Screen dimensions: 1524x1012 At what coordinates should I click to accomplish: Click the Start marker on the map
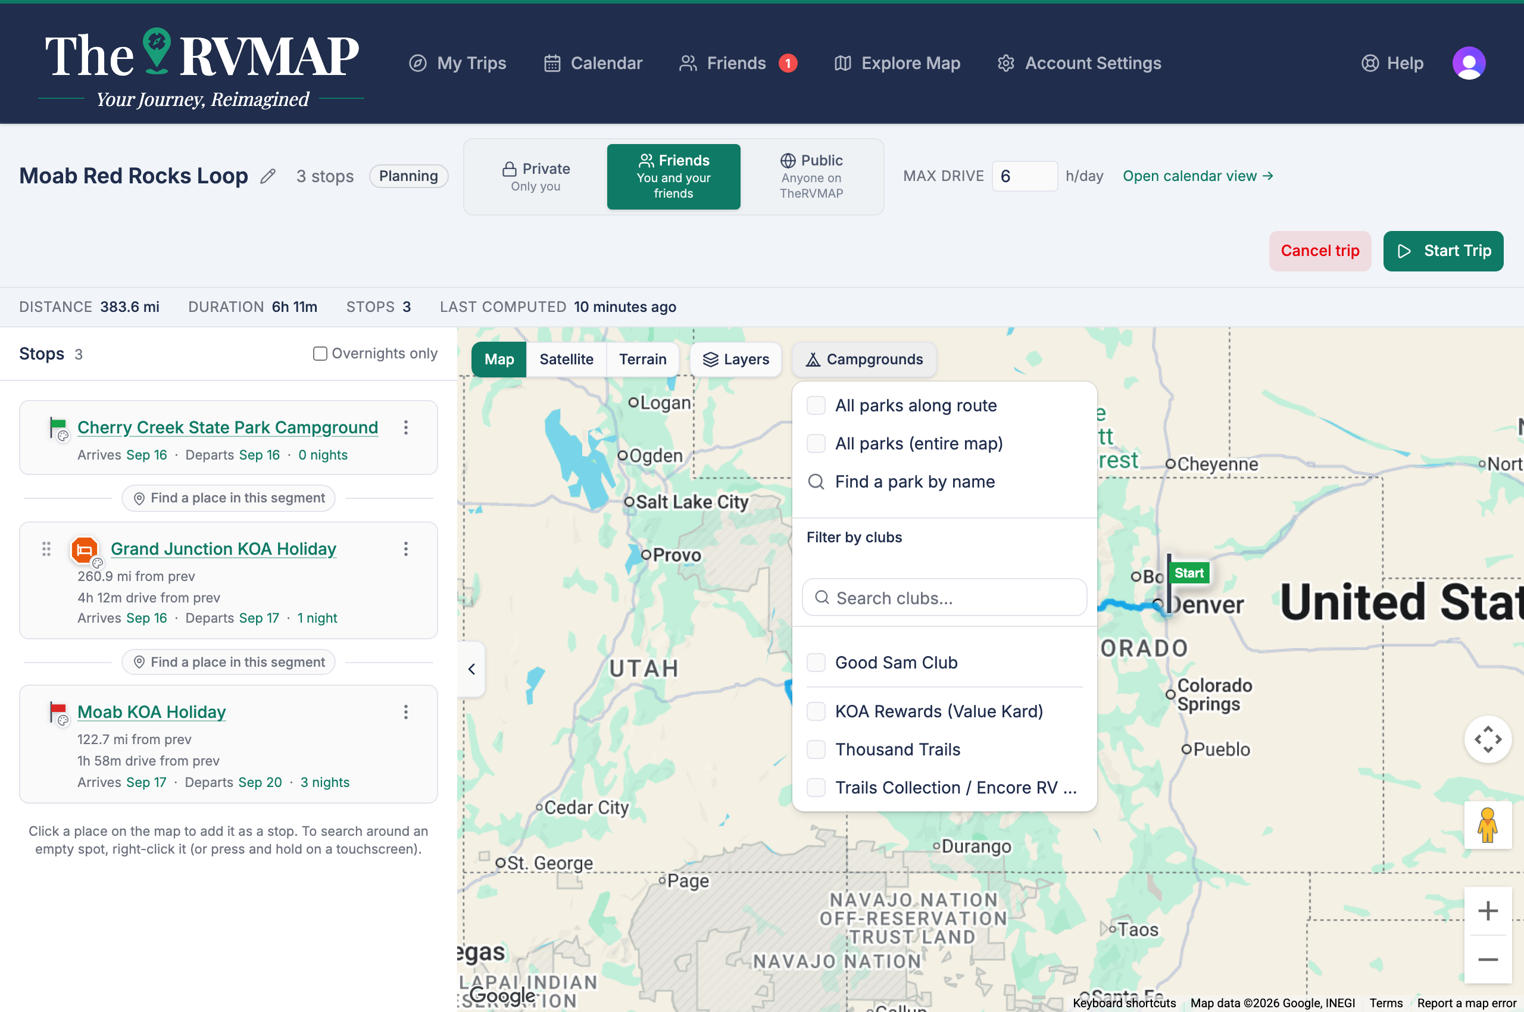coord(1188,573)
